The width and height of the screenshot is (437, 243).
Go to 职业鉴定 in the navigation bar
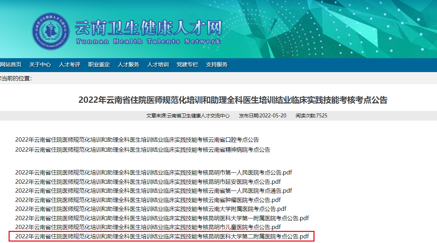pyautogui.click(x=99, y=65)
